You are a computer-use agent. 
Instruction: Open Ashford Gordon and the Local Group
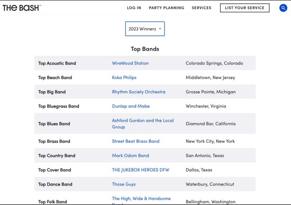(143, 124)
